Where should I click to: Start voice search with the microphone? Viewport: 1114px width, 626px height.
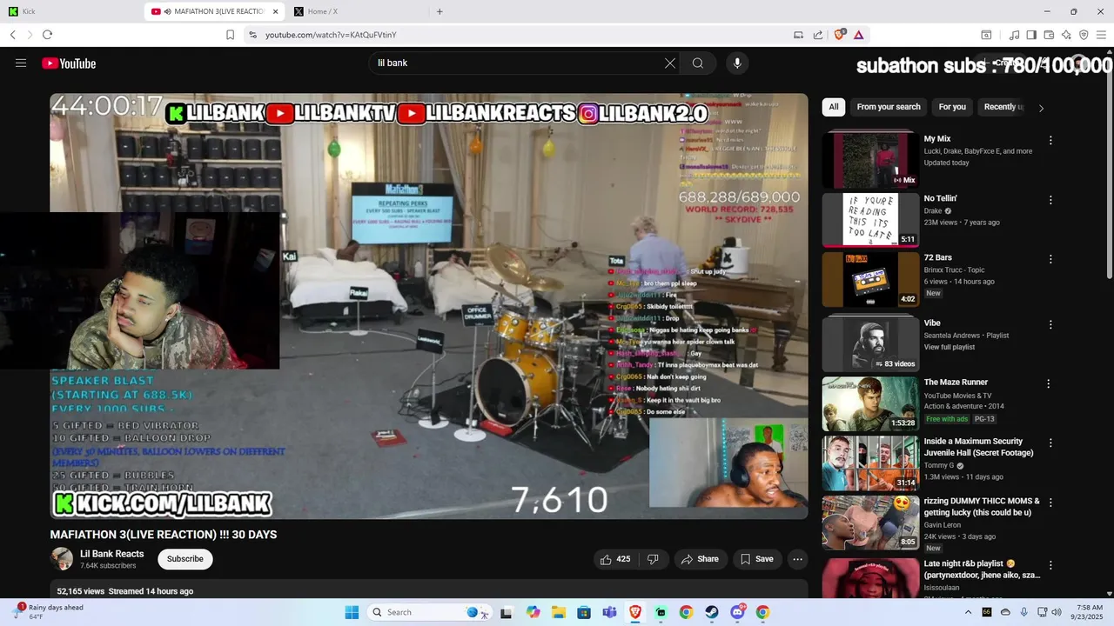[x=737, y=63]
